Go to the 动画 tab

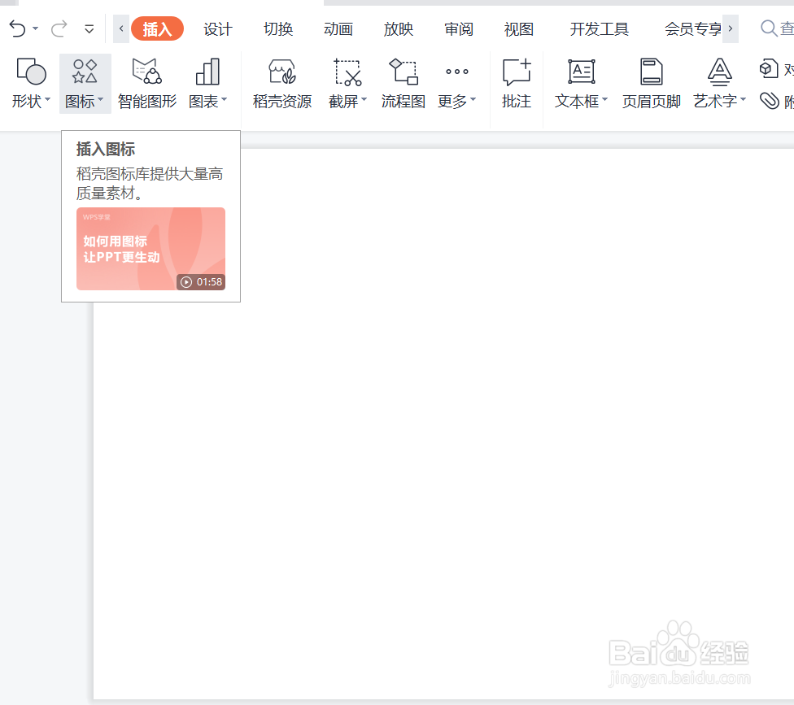click(338, 28)
